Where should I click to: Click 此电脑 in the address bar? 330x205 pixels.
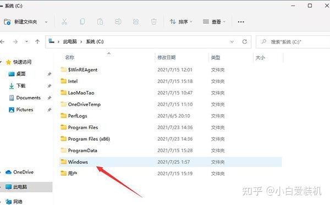(x=70, y=42)
